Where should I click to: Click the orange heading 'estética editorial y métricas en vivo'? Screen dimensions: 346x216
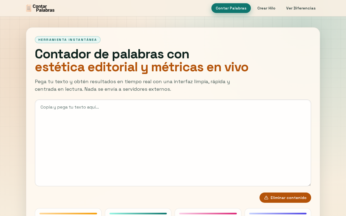142,67
